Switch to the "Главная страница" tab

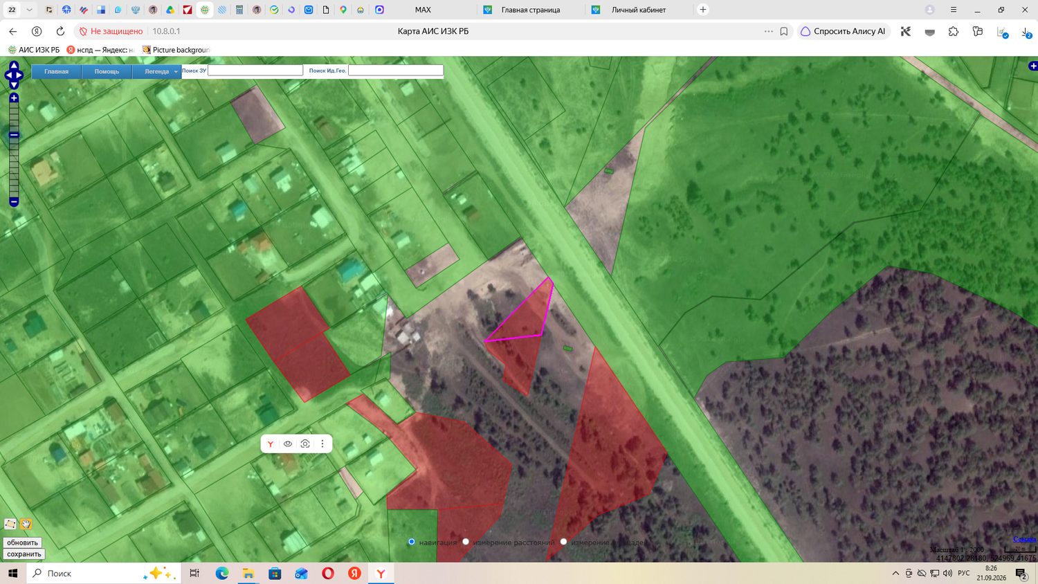coord(530,10)
